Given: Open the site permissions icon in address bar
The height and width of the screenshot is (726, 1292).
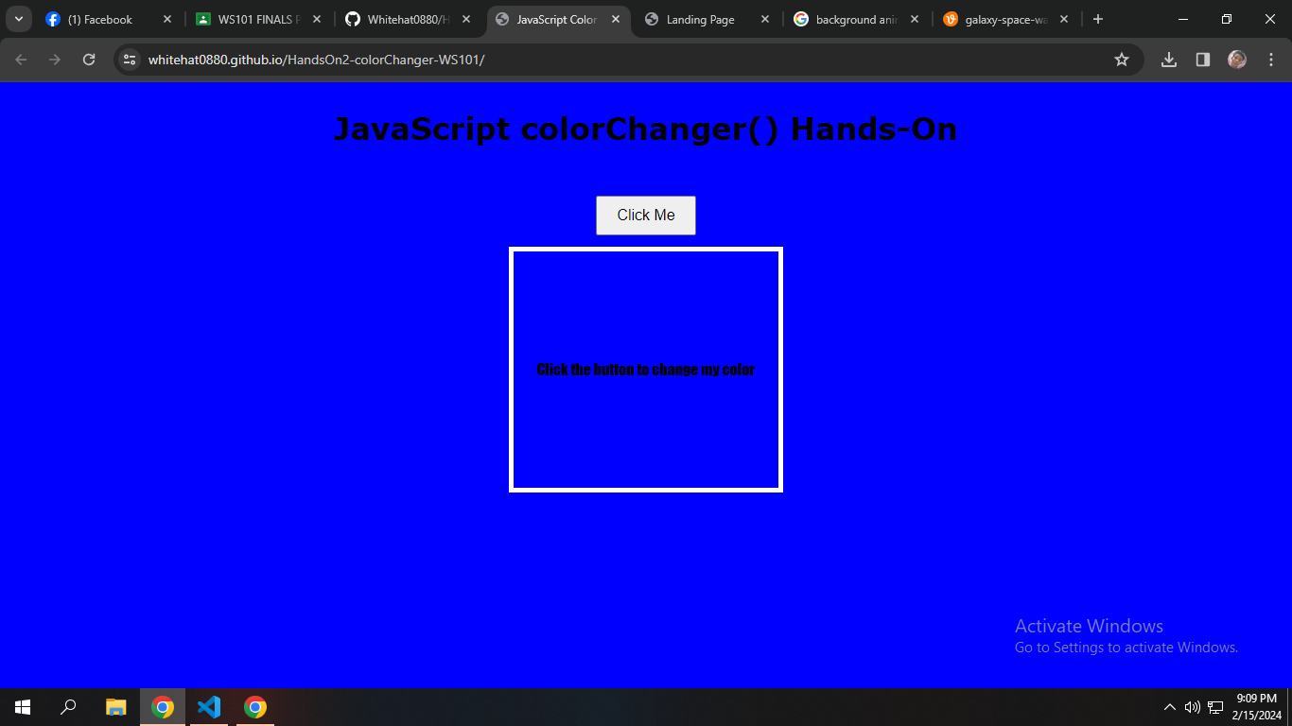Looking at the screenshot, I should click(129, 59).
